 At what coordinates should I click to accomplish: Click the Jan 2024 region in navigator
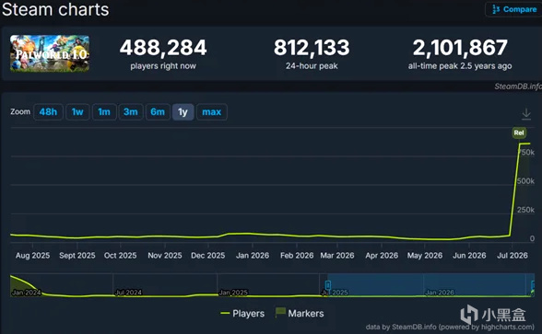click(x=26, y=293)
